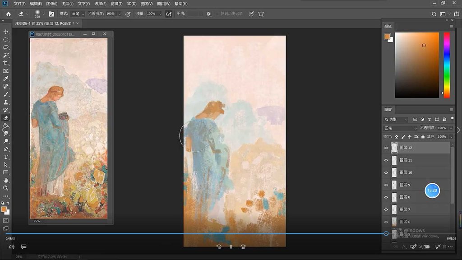
Task: Select the Move tool
Action: pyautogui.click(x=6, y=32)
